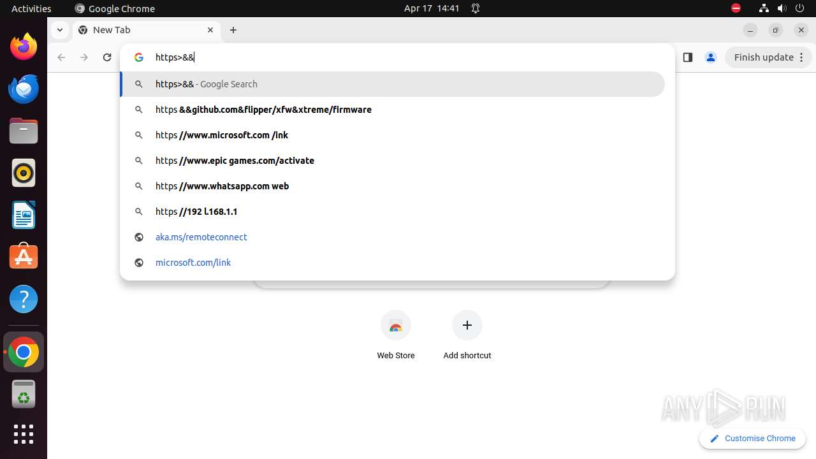
Task: Reload the current page
Action: point(107,57)
